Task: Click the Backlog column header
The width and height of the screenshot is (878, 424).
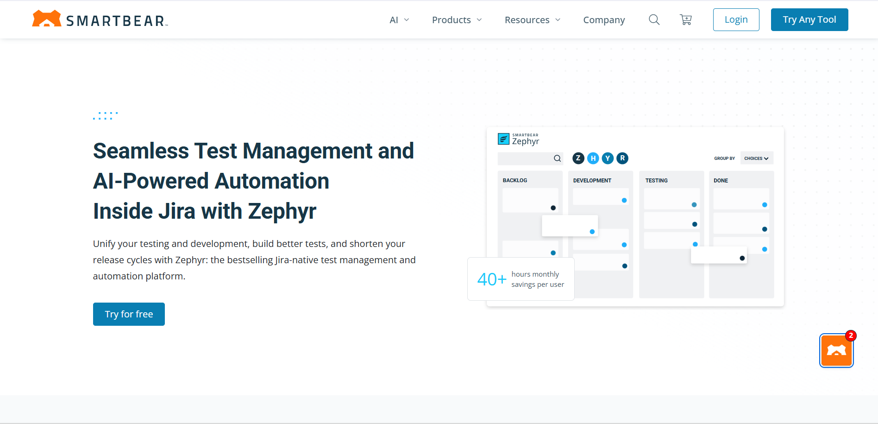Action: pos(515,180)
